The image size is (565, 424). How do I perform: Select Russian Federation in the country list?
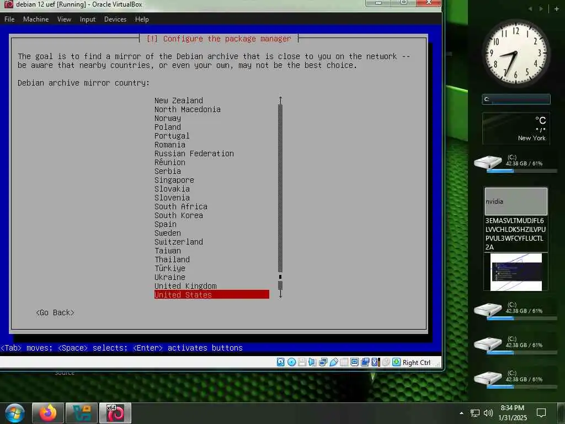click(194, 153)
